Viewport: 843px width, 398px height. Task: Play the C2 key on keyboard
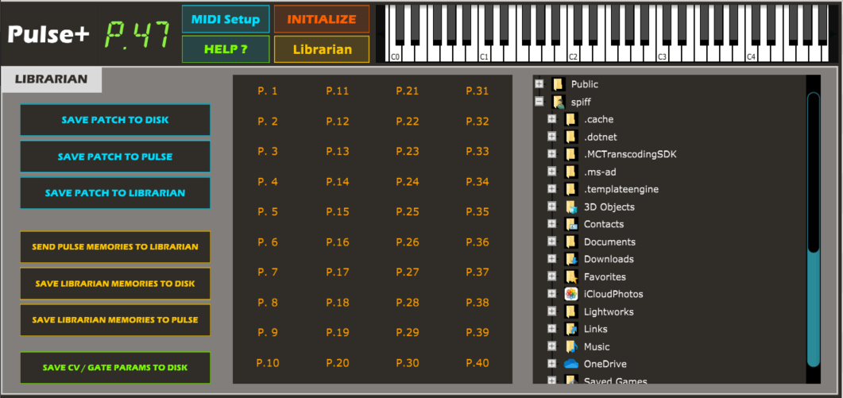pos(574,54)
